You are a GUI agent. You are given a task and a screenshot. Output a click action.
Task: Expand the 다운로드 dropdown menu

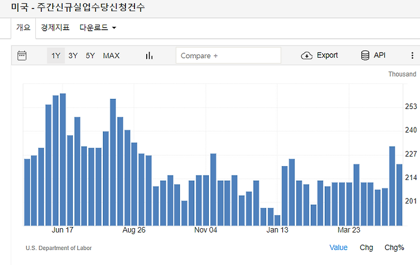98,27
